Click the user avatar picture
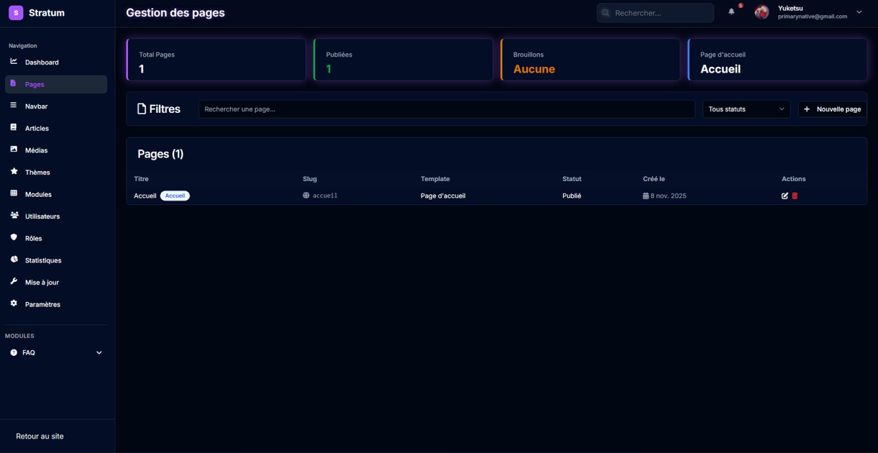 762,12
